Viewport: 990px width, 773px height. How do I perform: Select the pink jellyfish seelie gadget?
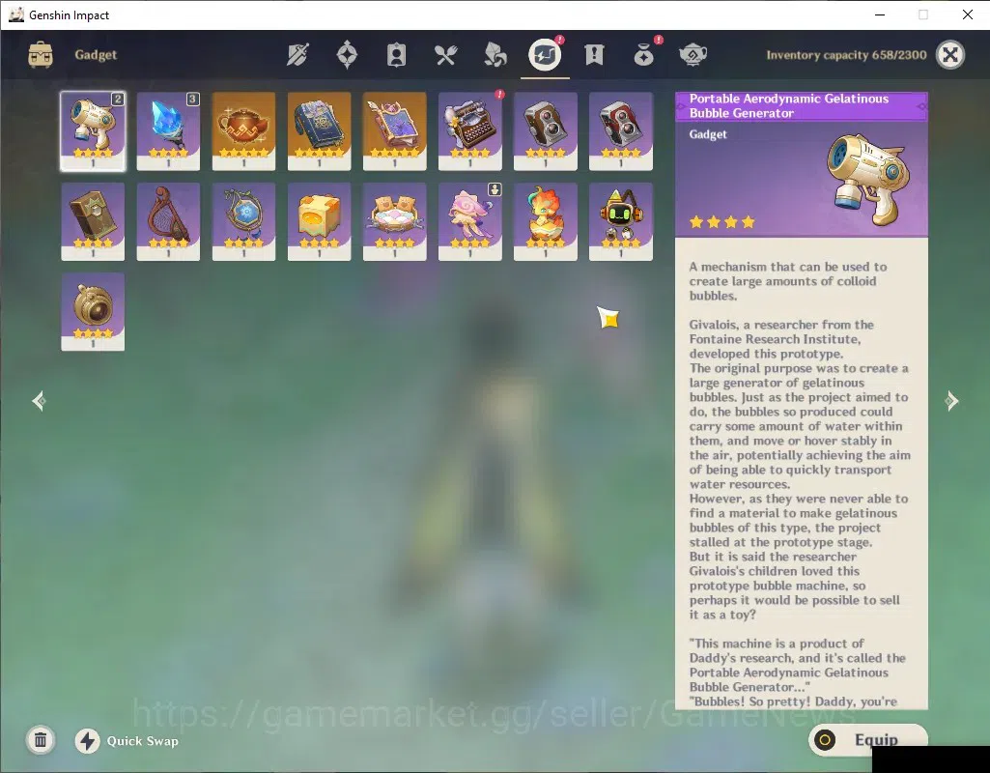click(x=469, y=221)
